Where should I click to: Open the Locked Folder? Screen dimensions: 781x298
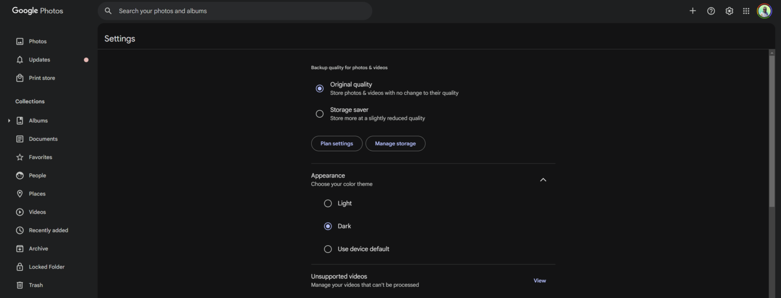pyautogui.click(x=19, y=267)
